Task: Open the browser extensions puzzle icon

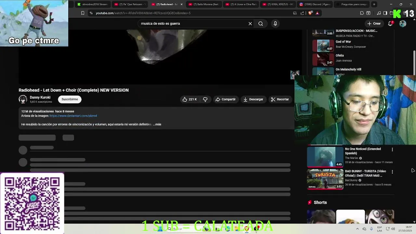Action: click(x=362, y=13)
